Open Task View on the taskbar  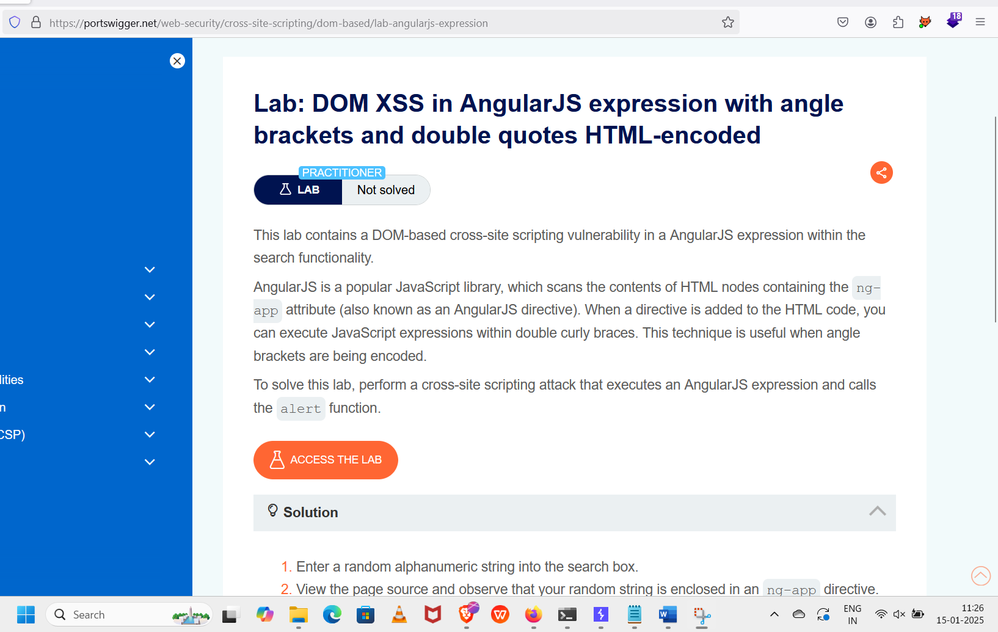230,615
